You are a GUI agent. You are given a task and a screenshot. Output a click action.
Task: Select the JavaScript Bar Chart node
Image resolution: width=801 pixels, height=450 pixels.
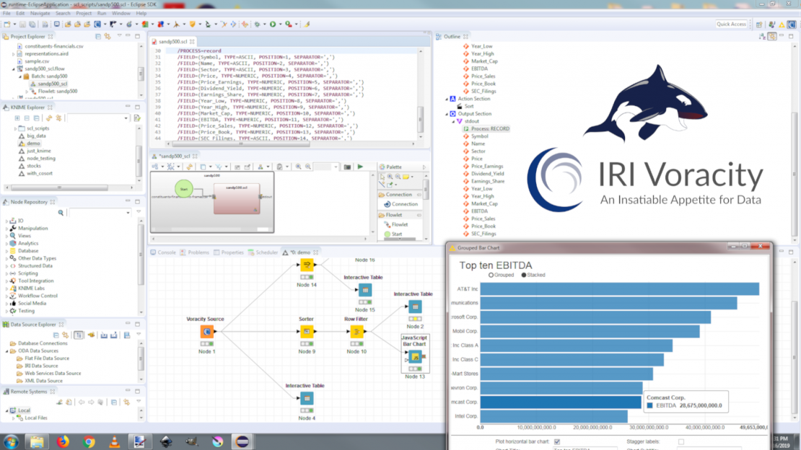click(415, 357)
